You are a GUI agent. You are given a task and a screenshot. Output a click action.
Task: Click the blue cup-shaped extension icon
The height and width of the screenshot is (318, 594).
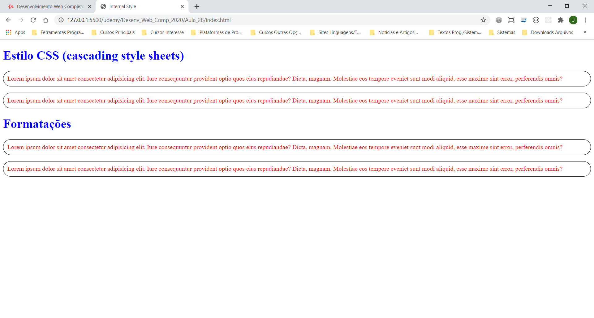click(x=523, y=20)
